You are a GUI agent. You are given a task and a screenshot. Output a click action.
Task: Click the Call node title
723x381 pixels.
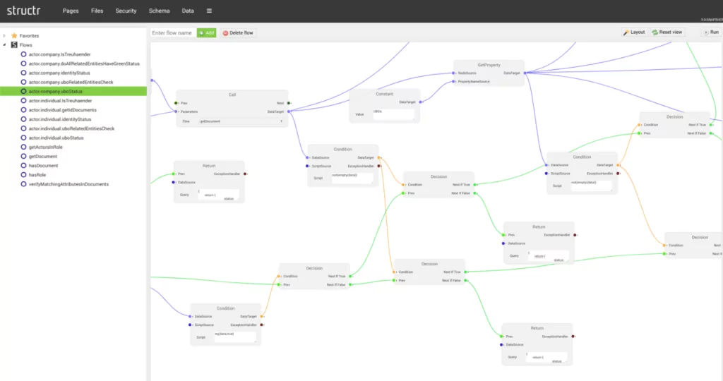(x=232, y=95)
